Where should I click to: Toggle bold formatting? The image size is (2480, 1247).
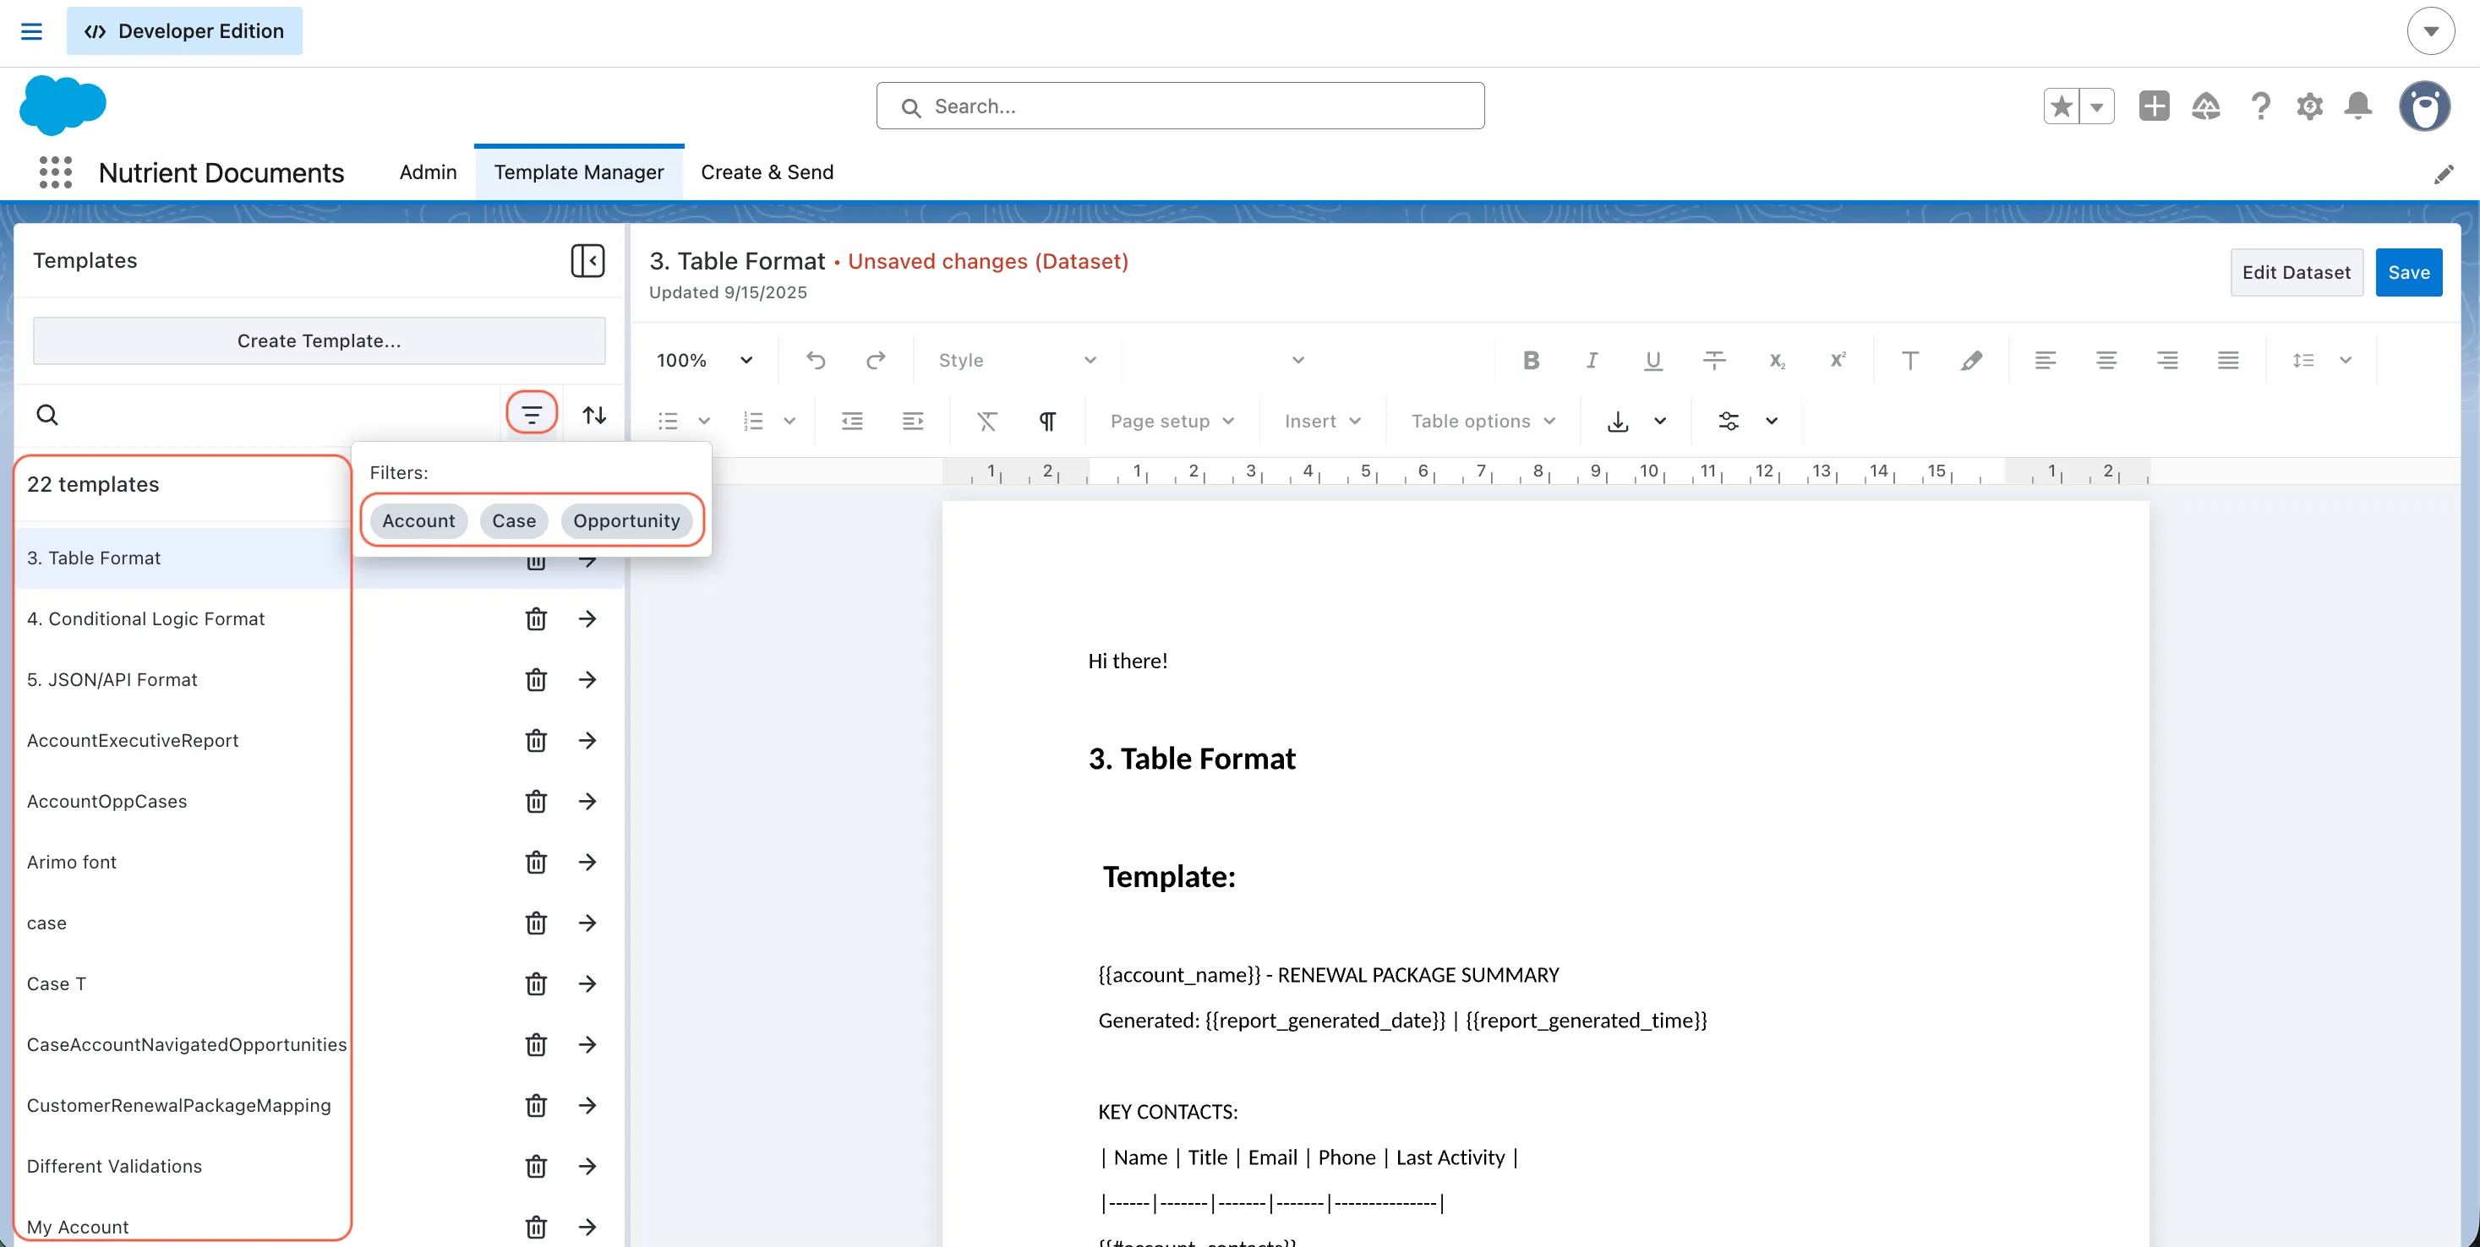(1531, 360)
